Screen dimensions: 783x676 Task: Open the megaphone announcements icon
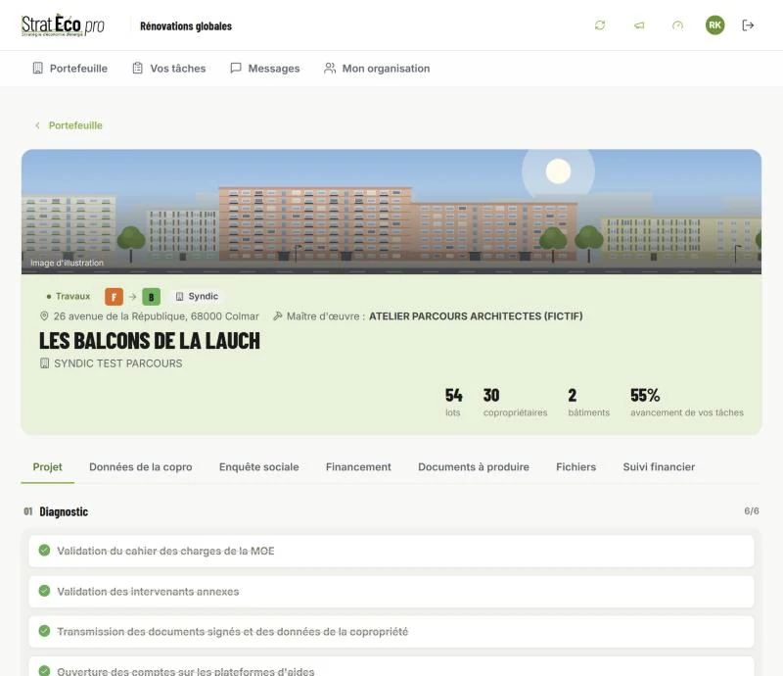point(639,25)
